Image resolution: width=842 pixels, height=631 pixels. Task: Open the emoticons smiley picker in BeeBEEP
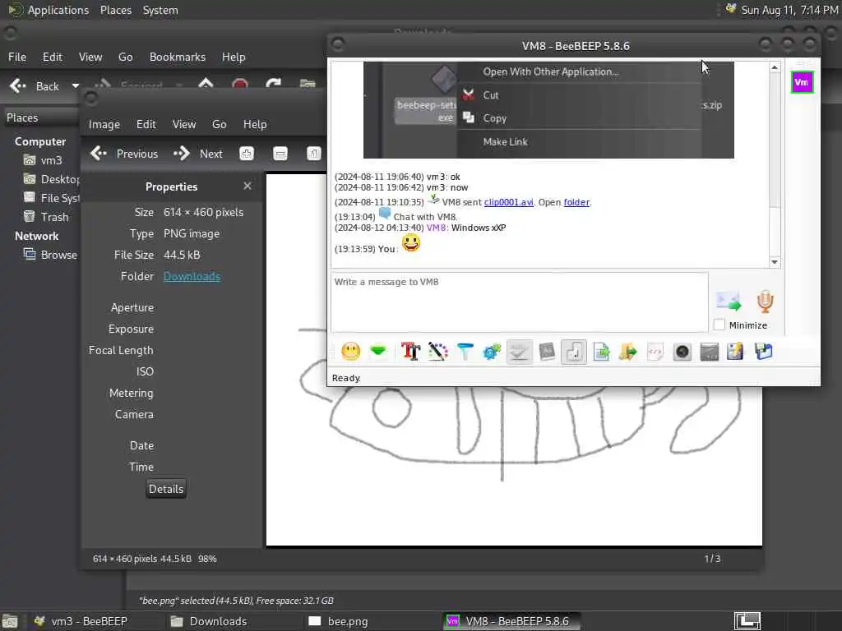point(351,352)
